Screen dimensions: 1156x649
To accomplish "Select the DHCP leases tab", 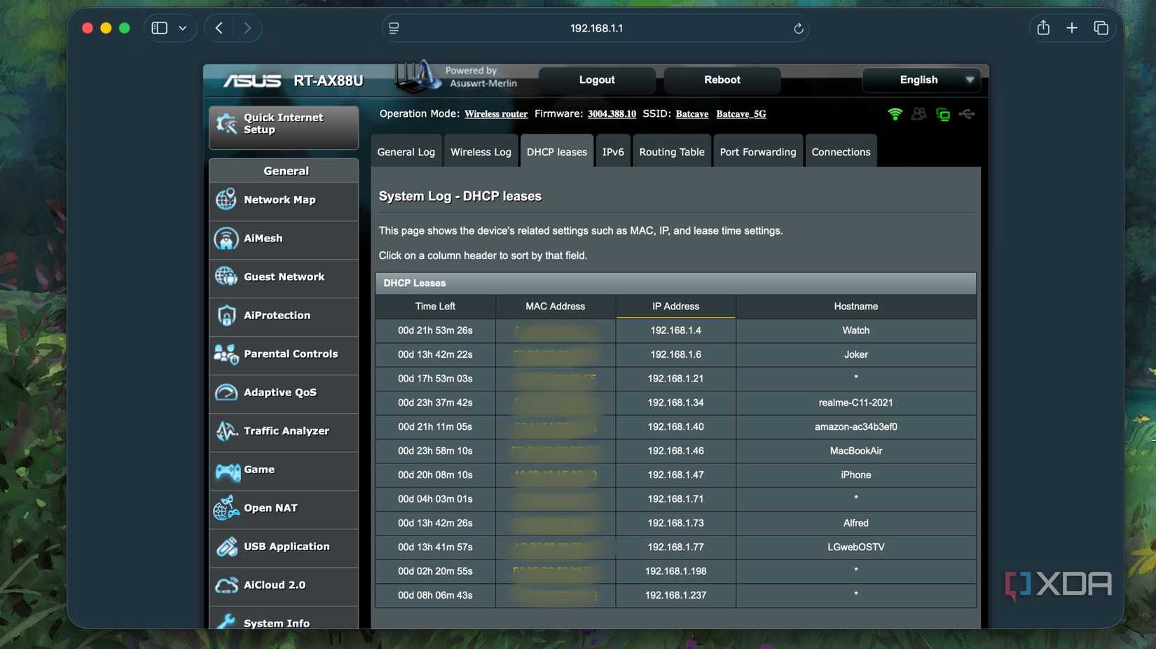I will coord(557,151).
